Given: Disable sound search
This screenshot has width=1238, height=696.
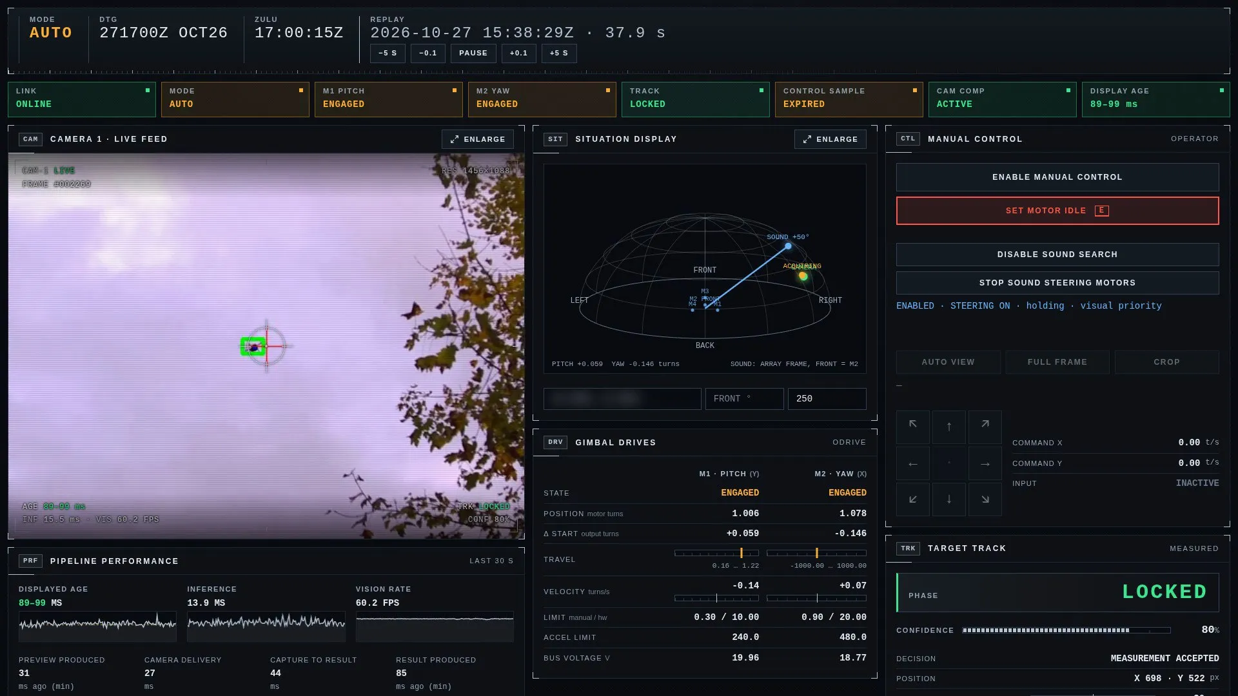Looking at the screenshot, I should [x=1057, y=255].
